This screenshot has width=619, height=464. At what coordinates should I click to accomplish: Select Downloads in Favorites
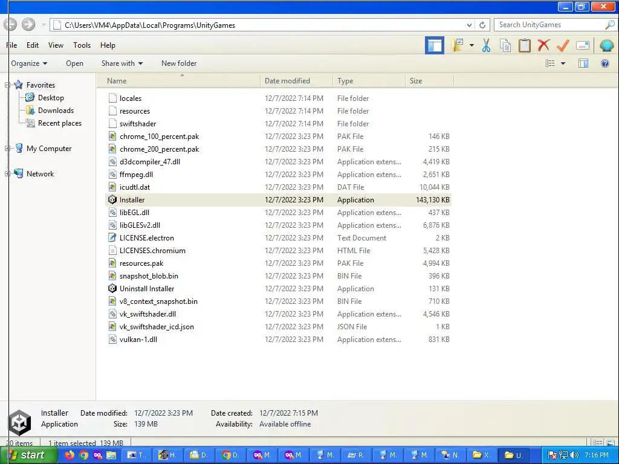[56, 111]
